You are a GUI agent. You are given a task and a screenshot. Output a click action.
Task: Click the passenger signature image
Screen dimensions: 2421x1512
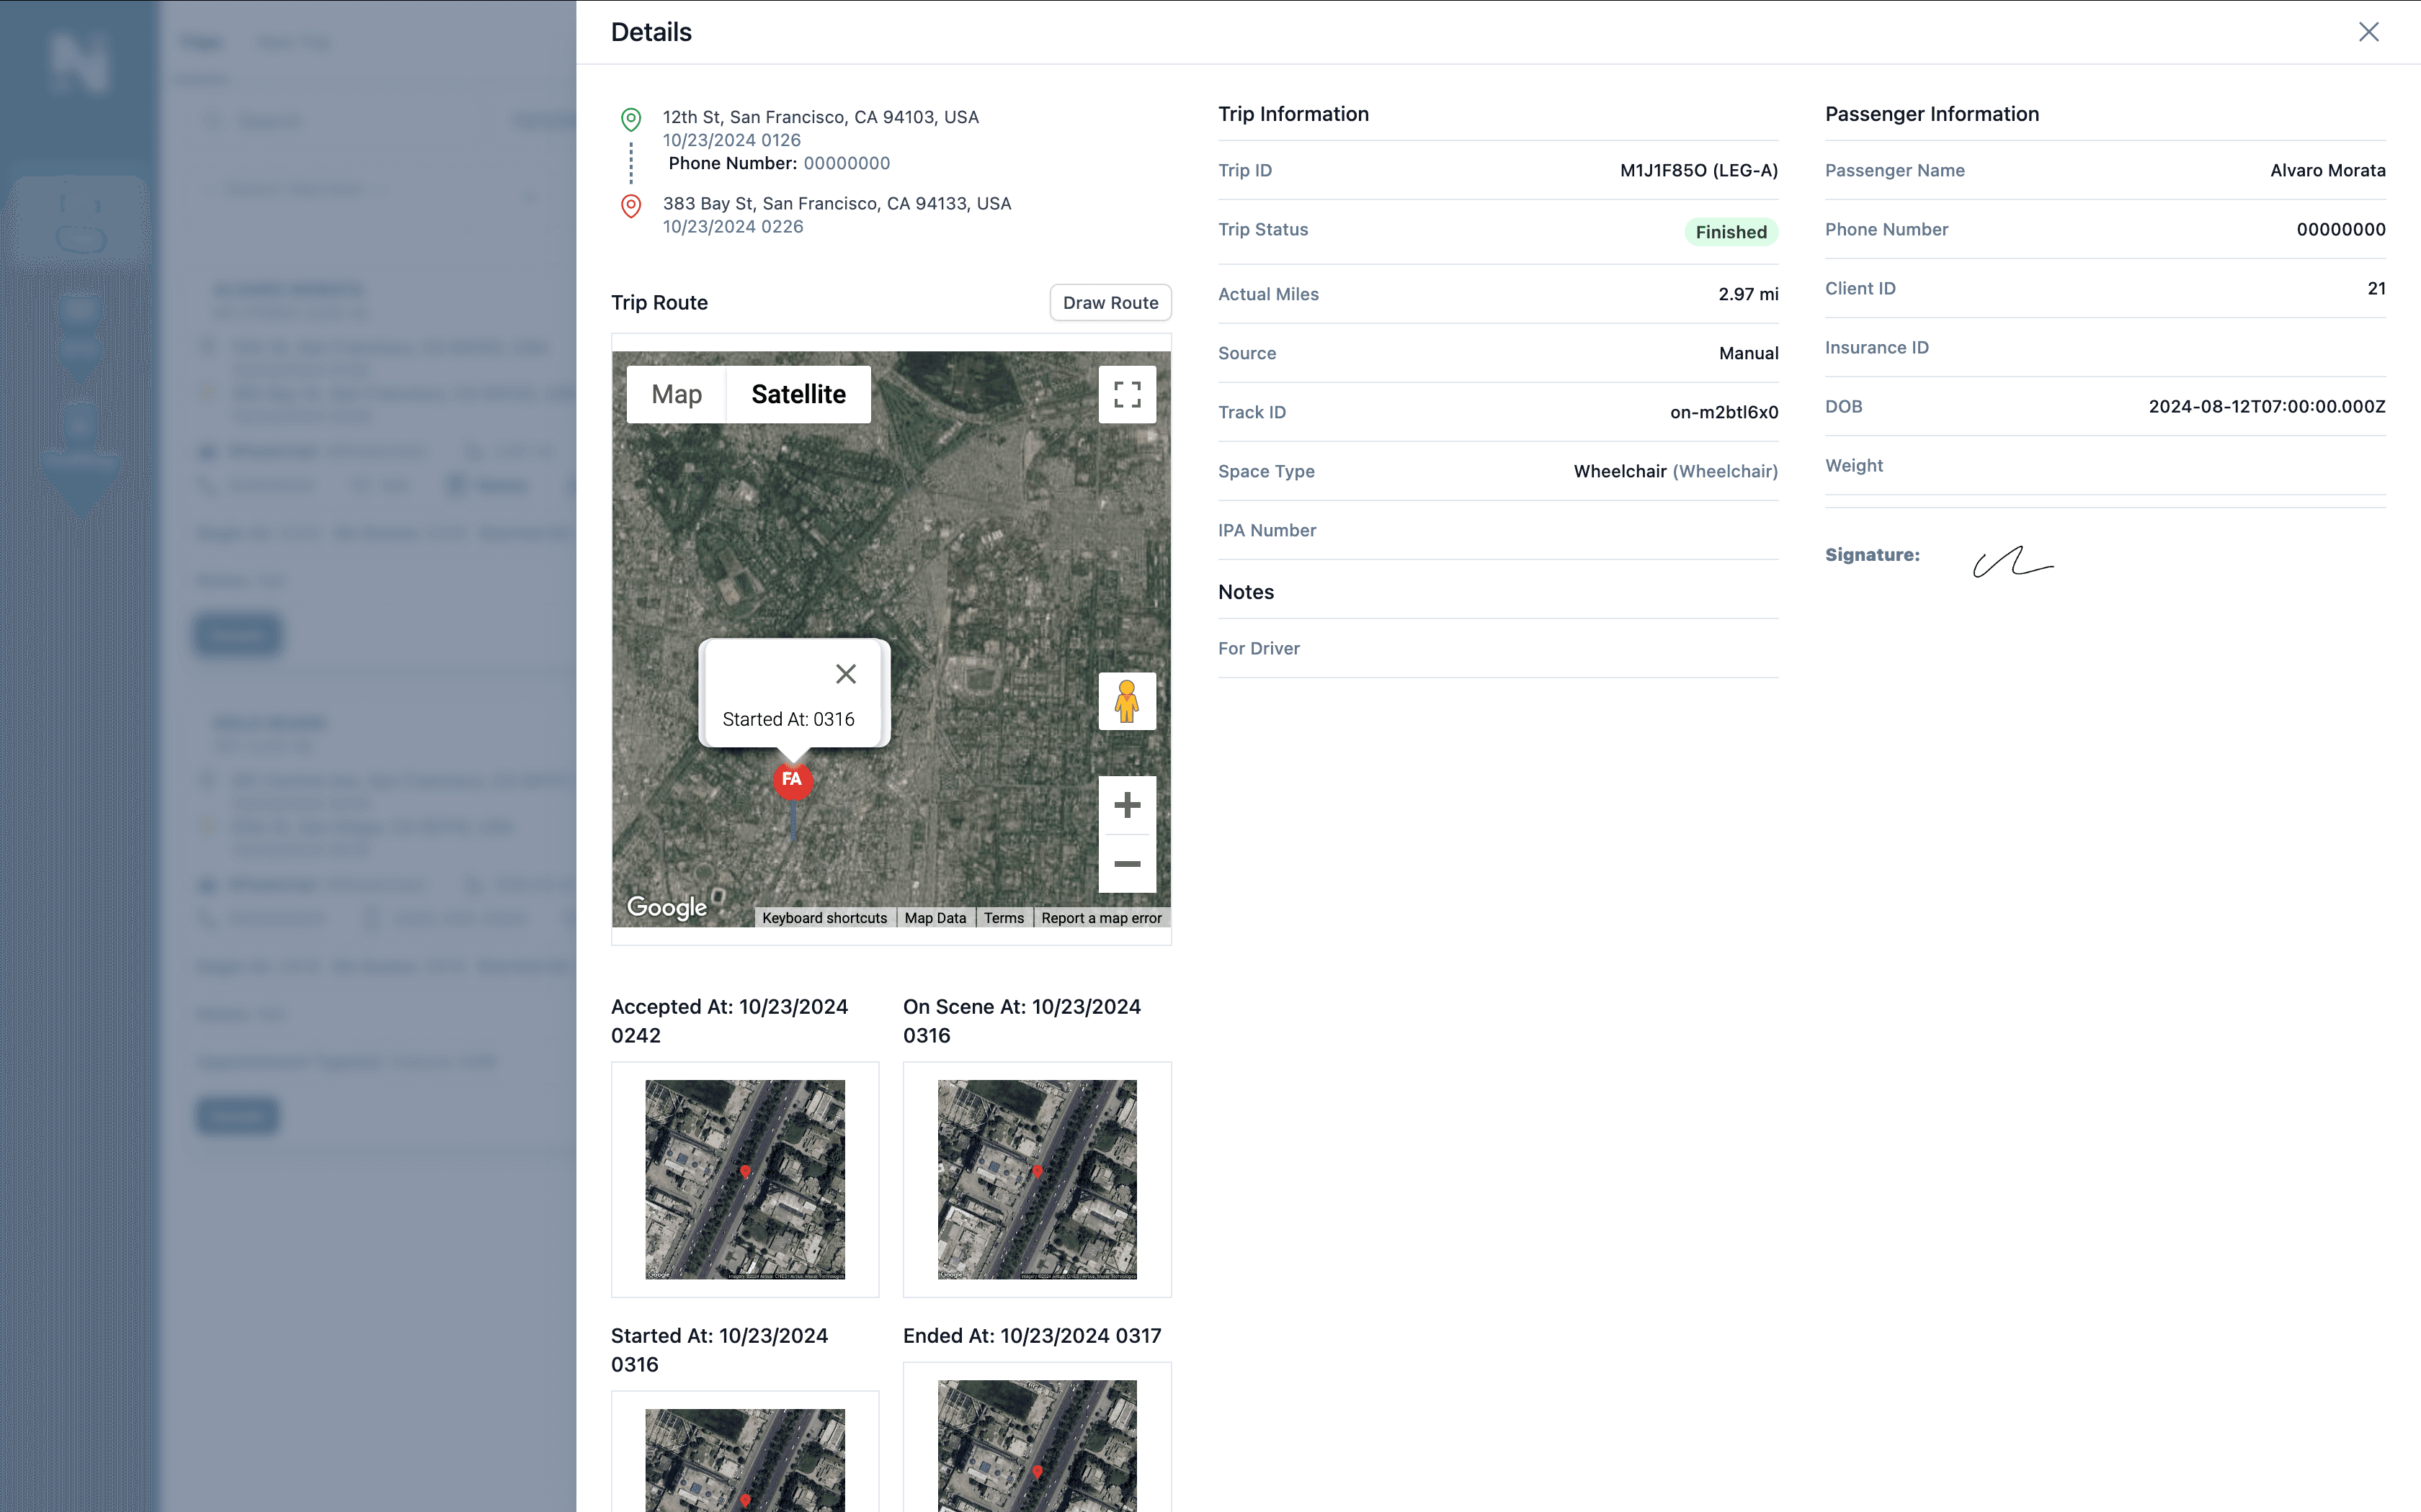pyautogui.click(x=2012, y=562)
